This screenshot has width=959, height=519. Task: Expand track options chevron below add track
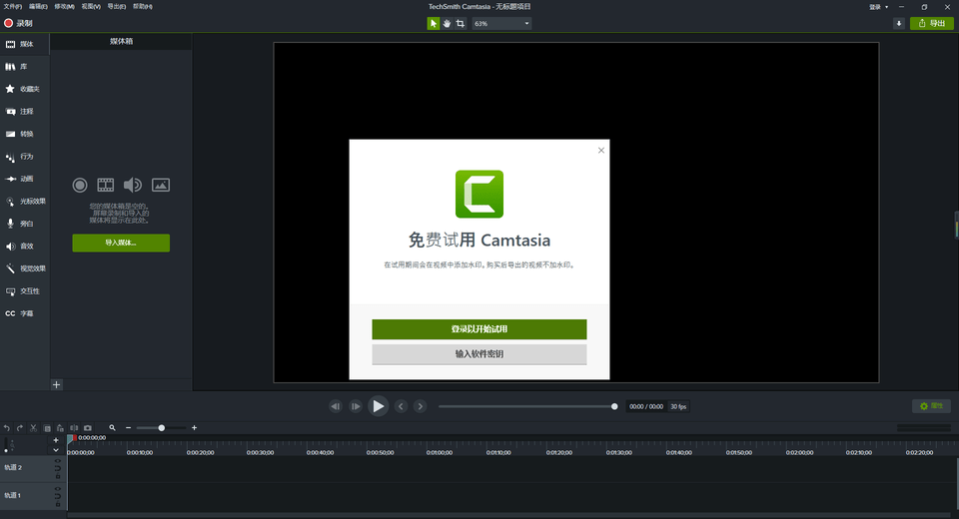point(56,450)
